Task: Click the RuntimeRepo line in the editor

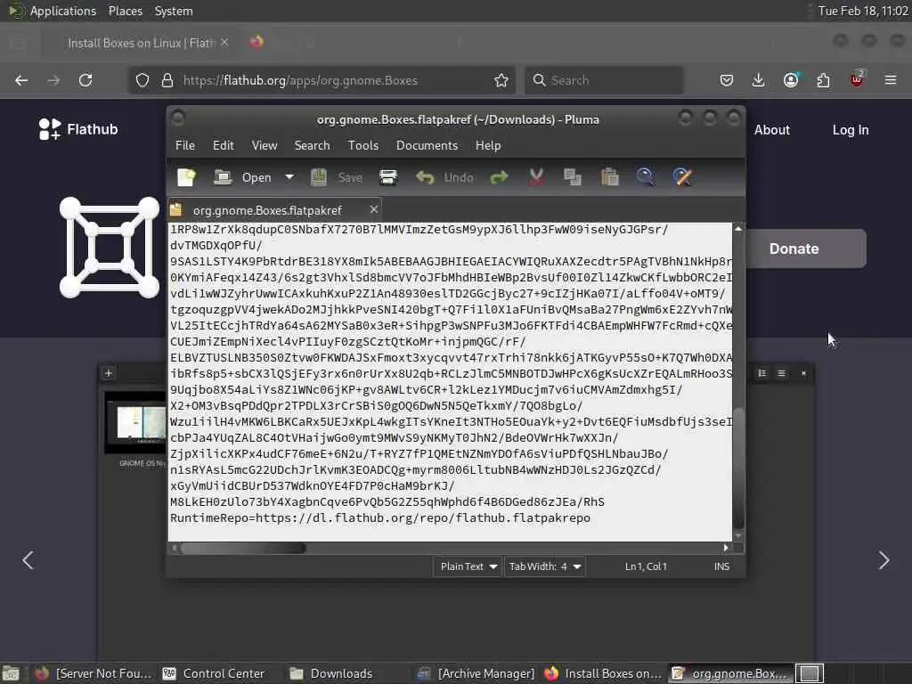Action: [x=379, y=517]
